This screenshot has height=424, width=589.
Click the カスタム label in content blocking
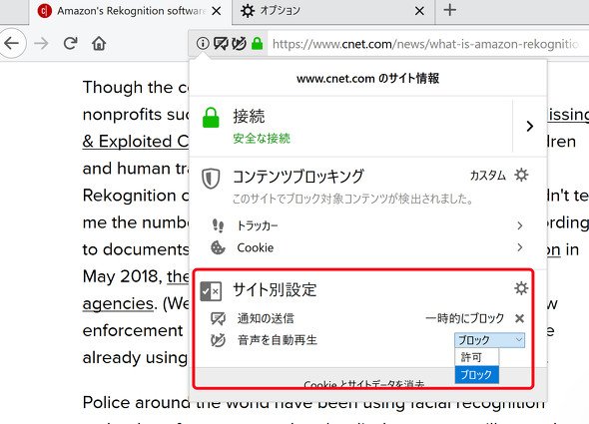click(488, 176)
